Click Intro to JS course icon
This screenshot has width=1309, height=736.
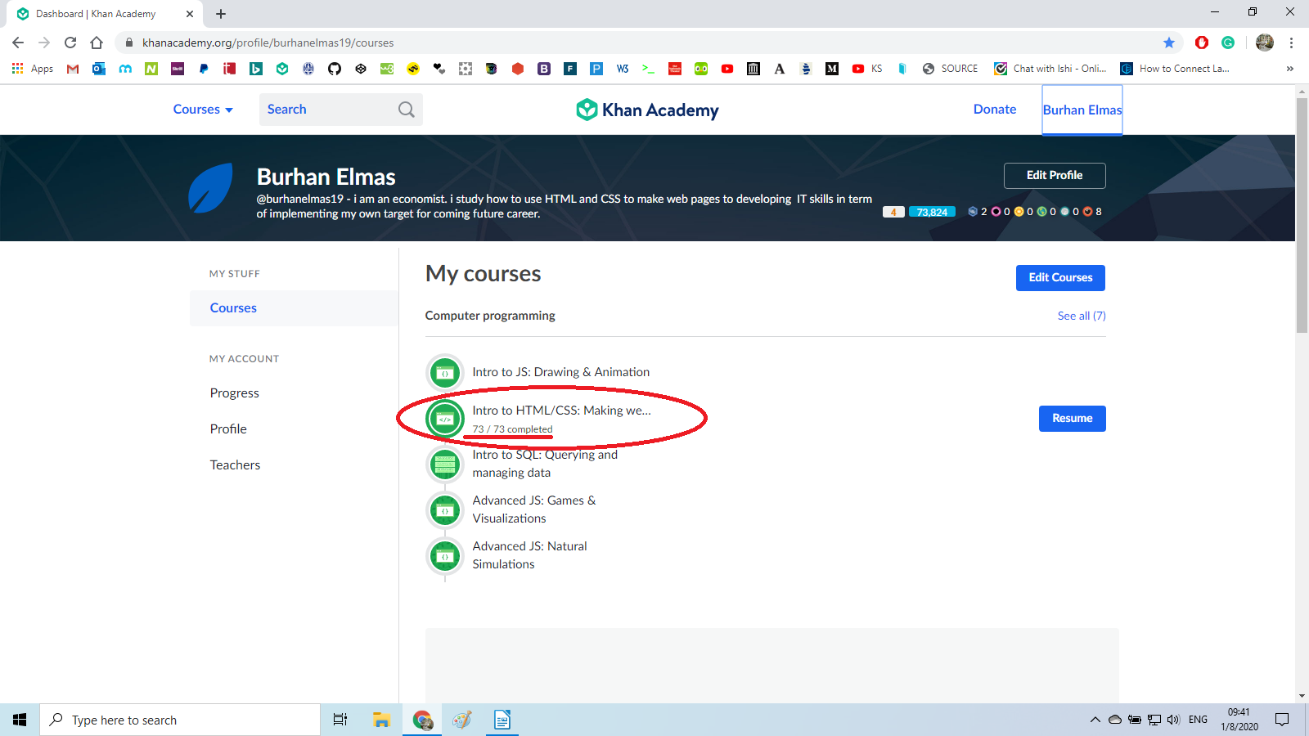[x=445, y=373]
